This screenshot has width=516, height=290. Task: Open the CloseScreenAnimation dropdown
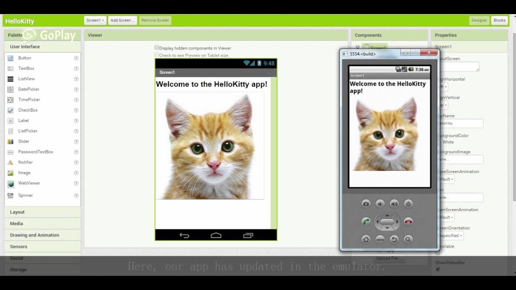tap(446, 179)
